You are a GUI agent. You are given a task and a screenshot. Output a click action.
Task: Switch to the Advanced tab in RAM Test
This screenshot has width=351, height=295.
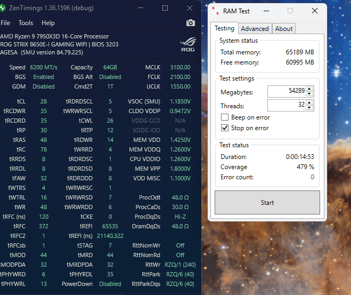[255, 29]
